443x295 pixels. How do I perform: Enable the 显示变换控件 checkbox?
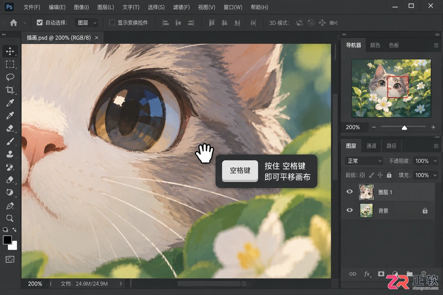coord(112,22)
